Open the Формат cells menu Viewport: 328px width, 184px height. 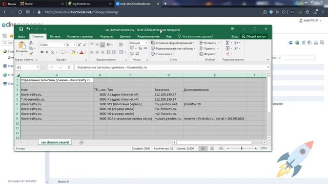(x=208, y=54)
